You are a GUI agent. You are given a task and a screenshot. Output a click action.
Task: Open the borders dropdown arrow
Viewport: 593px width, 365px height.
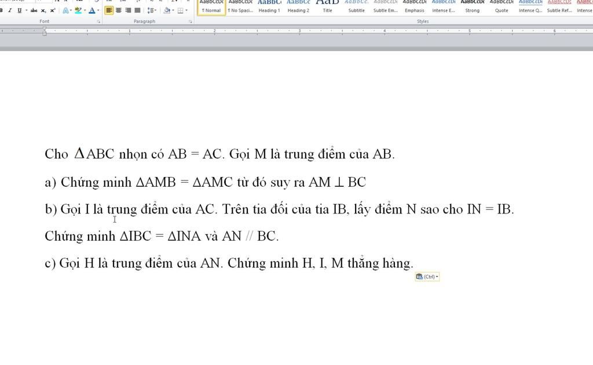(x=186, y=10)
